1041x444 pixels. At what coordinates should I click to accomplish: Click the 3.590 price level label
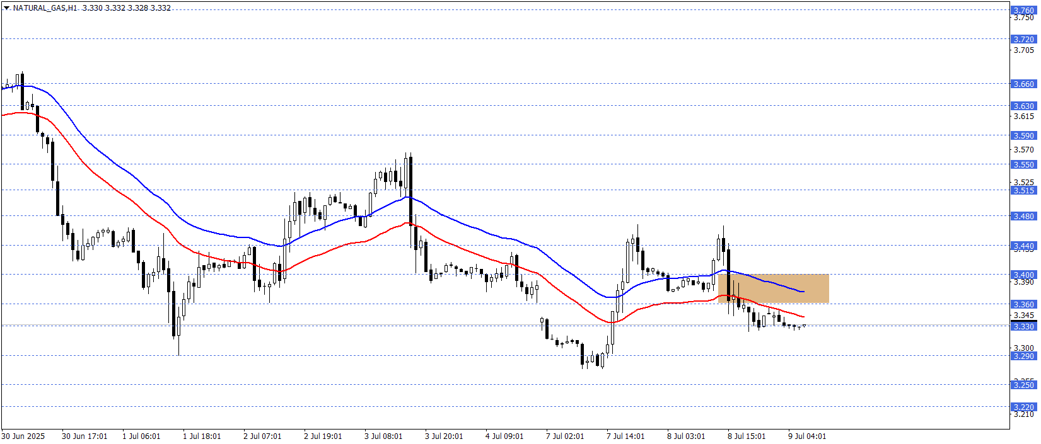[1023, 135]
